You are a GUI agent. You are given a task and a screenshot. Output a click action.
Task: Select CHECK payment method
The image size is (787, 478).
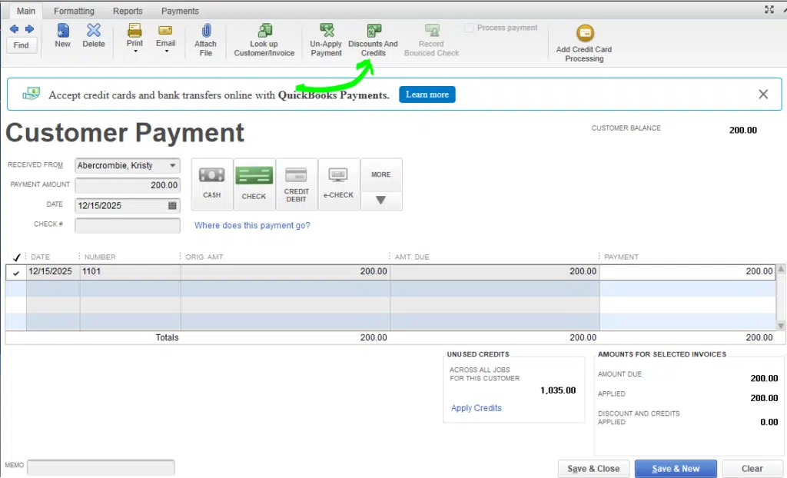(254, 184)
